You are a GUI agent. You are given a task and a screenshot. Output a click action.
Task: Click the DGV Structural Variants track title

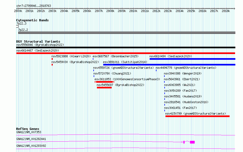click(38, 41)
